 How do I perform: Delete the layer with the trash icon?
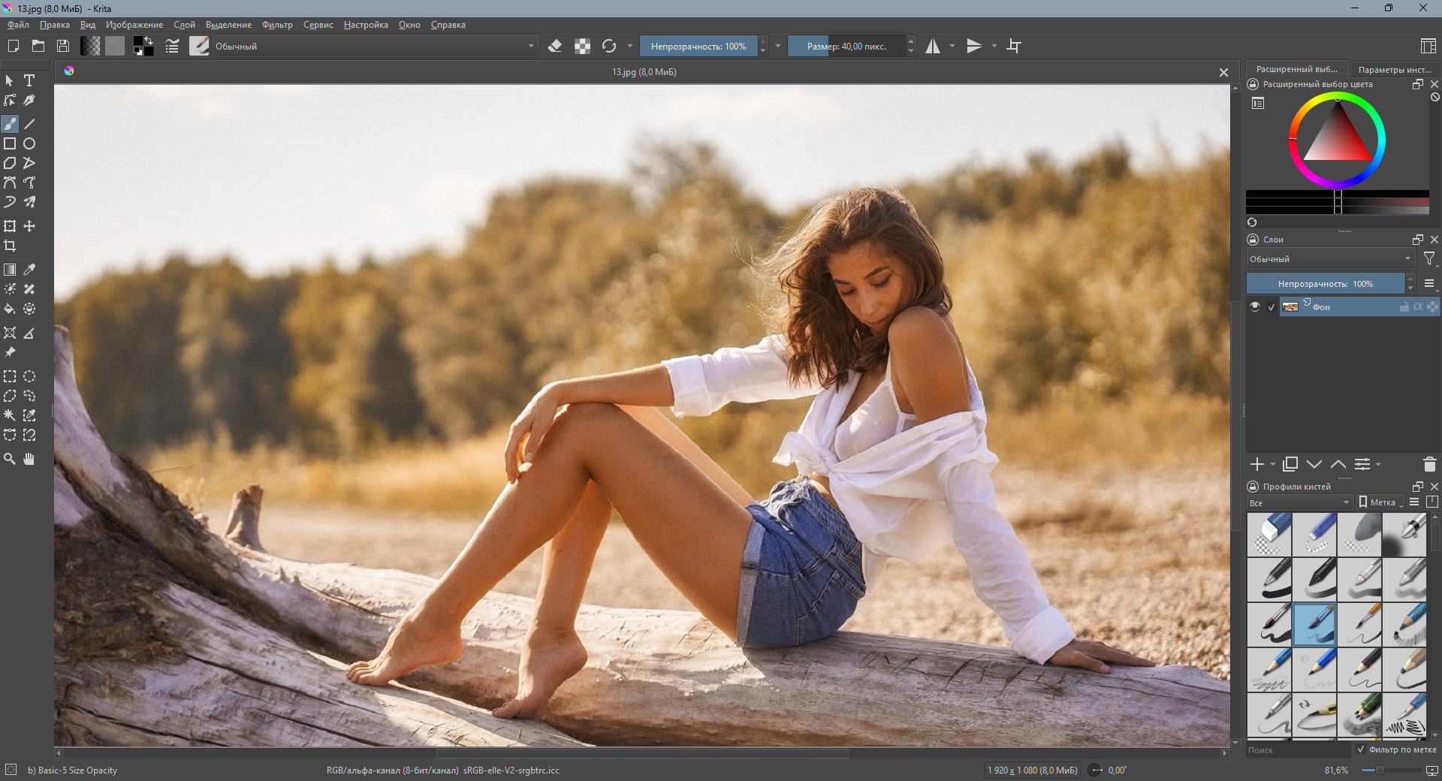click(1429, 464)
